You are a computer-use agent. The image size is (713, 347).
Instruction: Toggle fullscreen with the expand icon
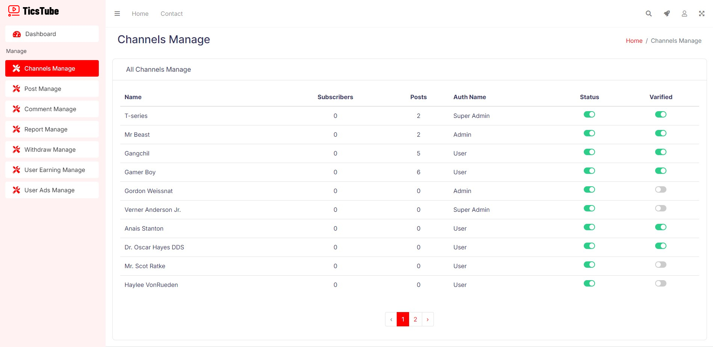(701, 14)
